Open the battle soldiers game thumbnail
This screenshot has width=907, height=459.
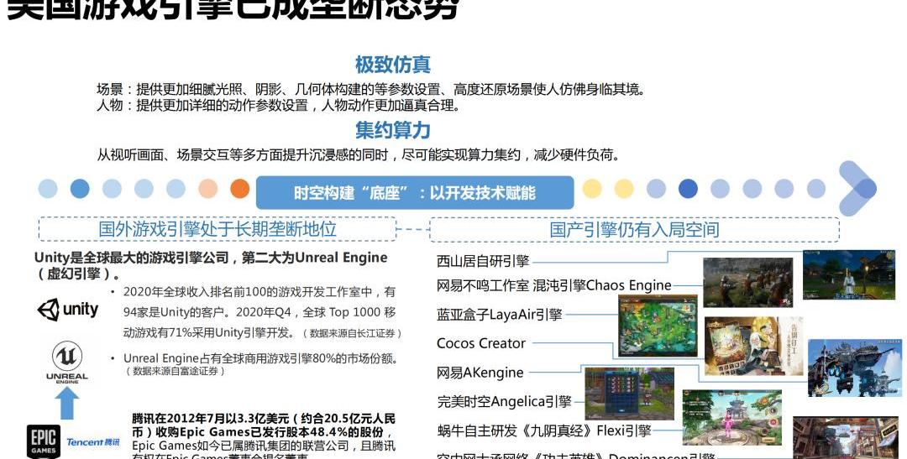coord(747,282)
